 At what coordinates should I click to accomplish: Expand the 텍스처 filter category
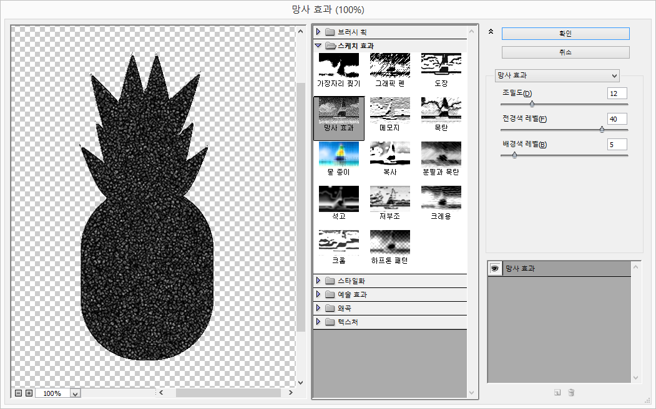[318, 322]
